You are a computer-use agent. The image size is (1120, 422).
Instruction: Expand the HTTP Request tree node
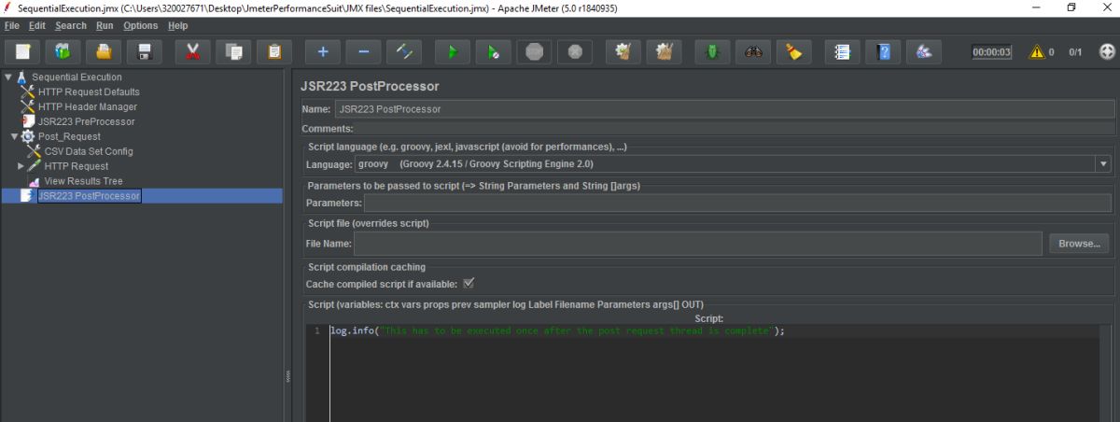click(21, 166)
